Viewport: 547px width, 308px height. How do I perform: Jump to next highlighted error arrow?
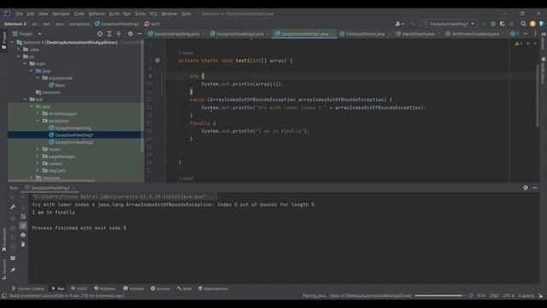pyautogui.click(x=535, y=44)
